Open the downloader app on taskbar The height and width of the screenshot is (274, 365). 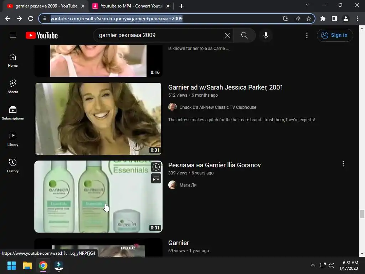(59, 265)
